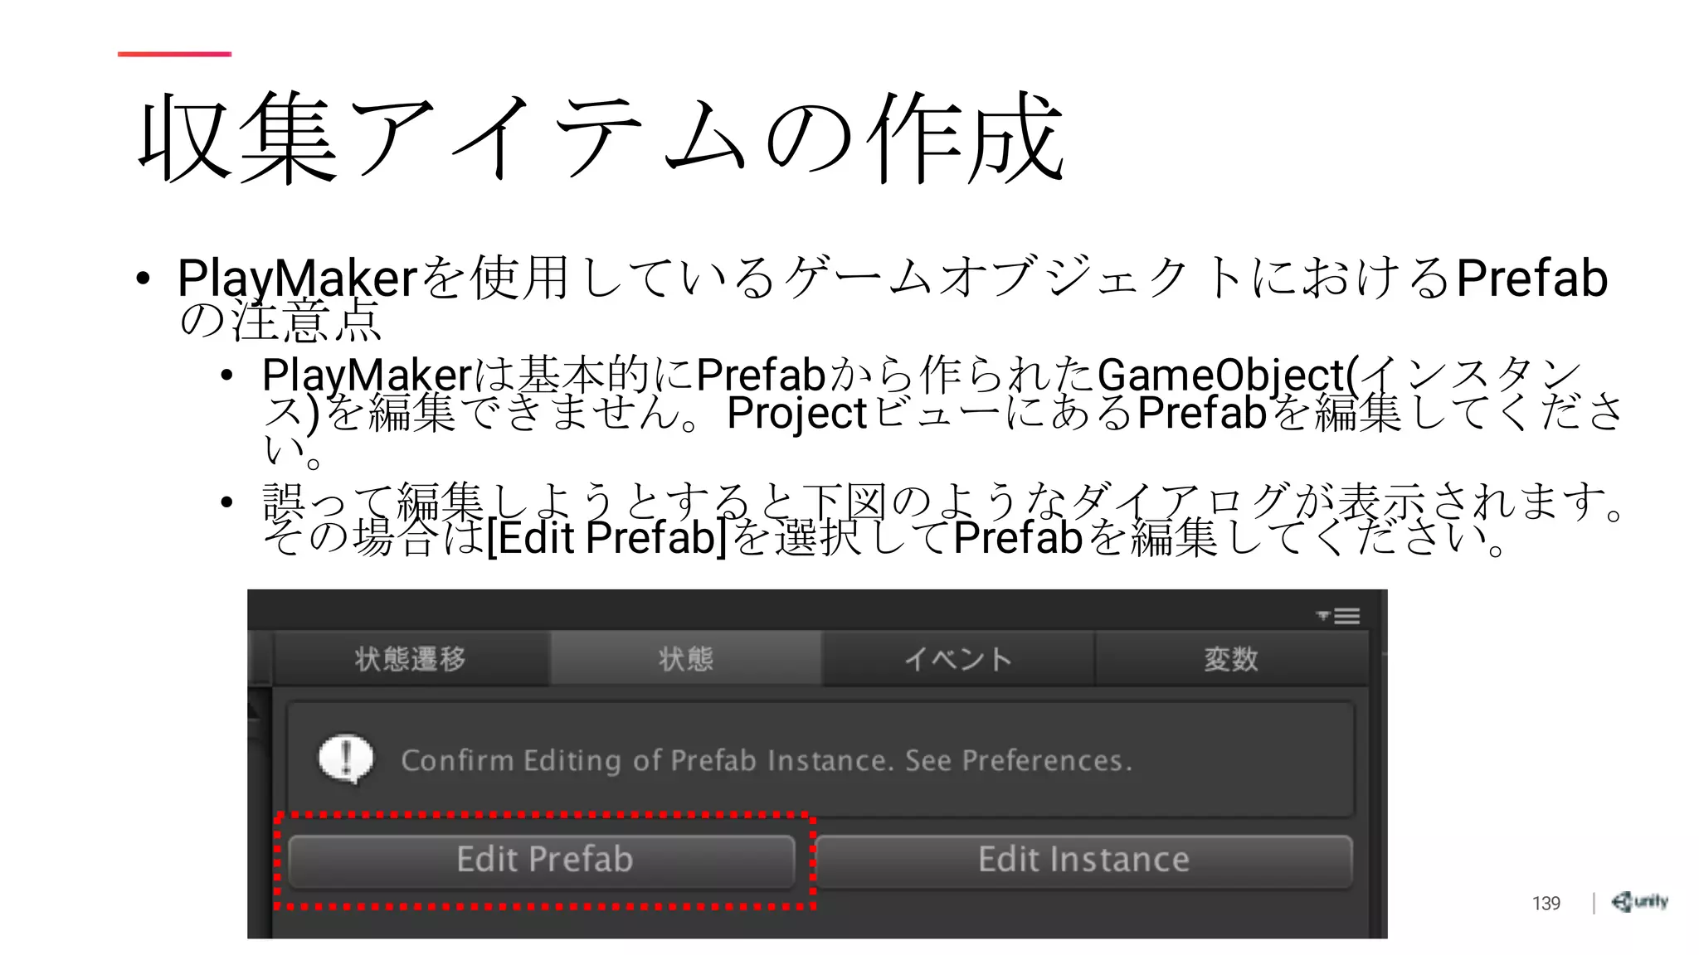Click the Confirm Editing of Prefab Instance message
1699x955 pixels.
766,760
